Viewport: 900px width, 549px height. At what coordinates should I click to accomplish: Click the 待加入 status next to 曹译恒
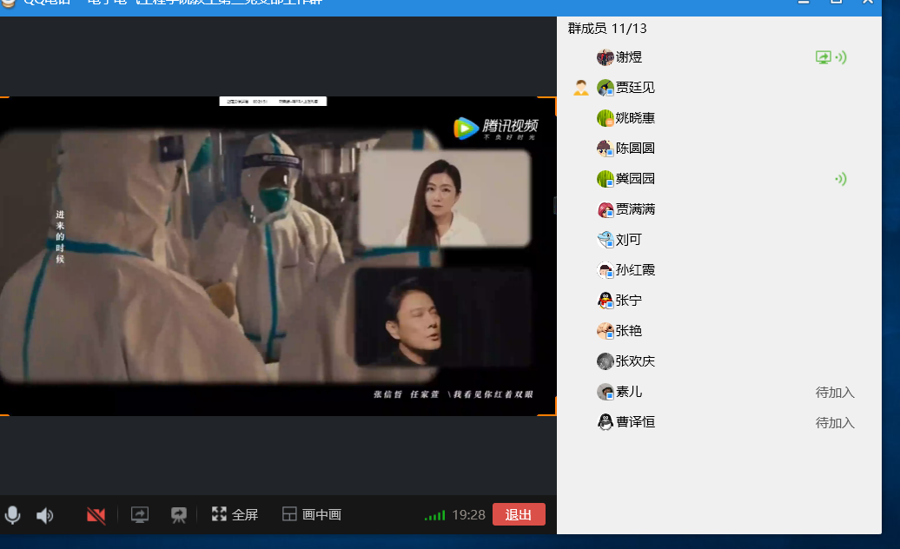coord(835,423)
